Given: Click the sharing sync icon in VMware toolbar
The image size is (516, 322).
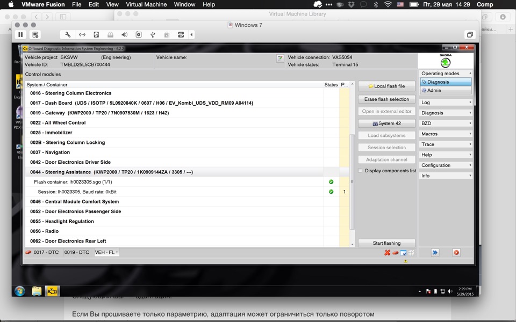Looking at the screenshot, I should pos(181,34).
